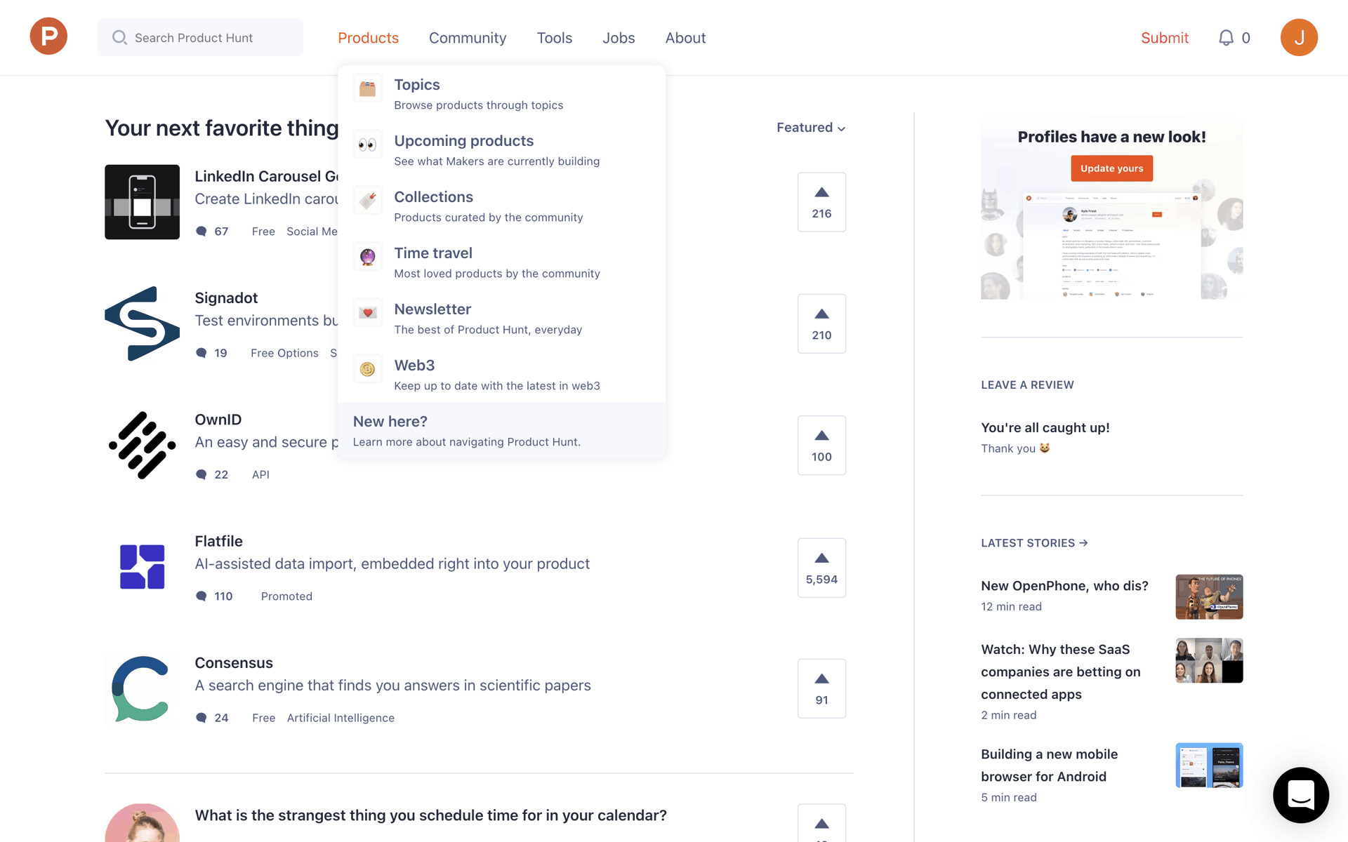Open the OwnID logo
This screenshot has width=1348, height=842.
coord(142,446)
